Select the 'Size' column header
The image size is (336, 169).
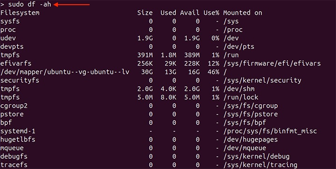coord(145,13)
